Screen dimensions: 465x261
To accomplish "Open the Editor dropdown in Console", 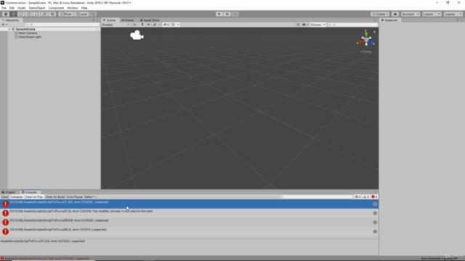I will [x=90, y=196].
